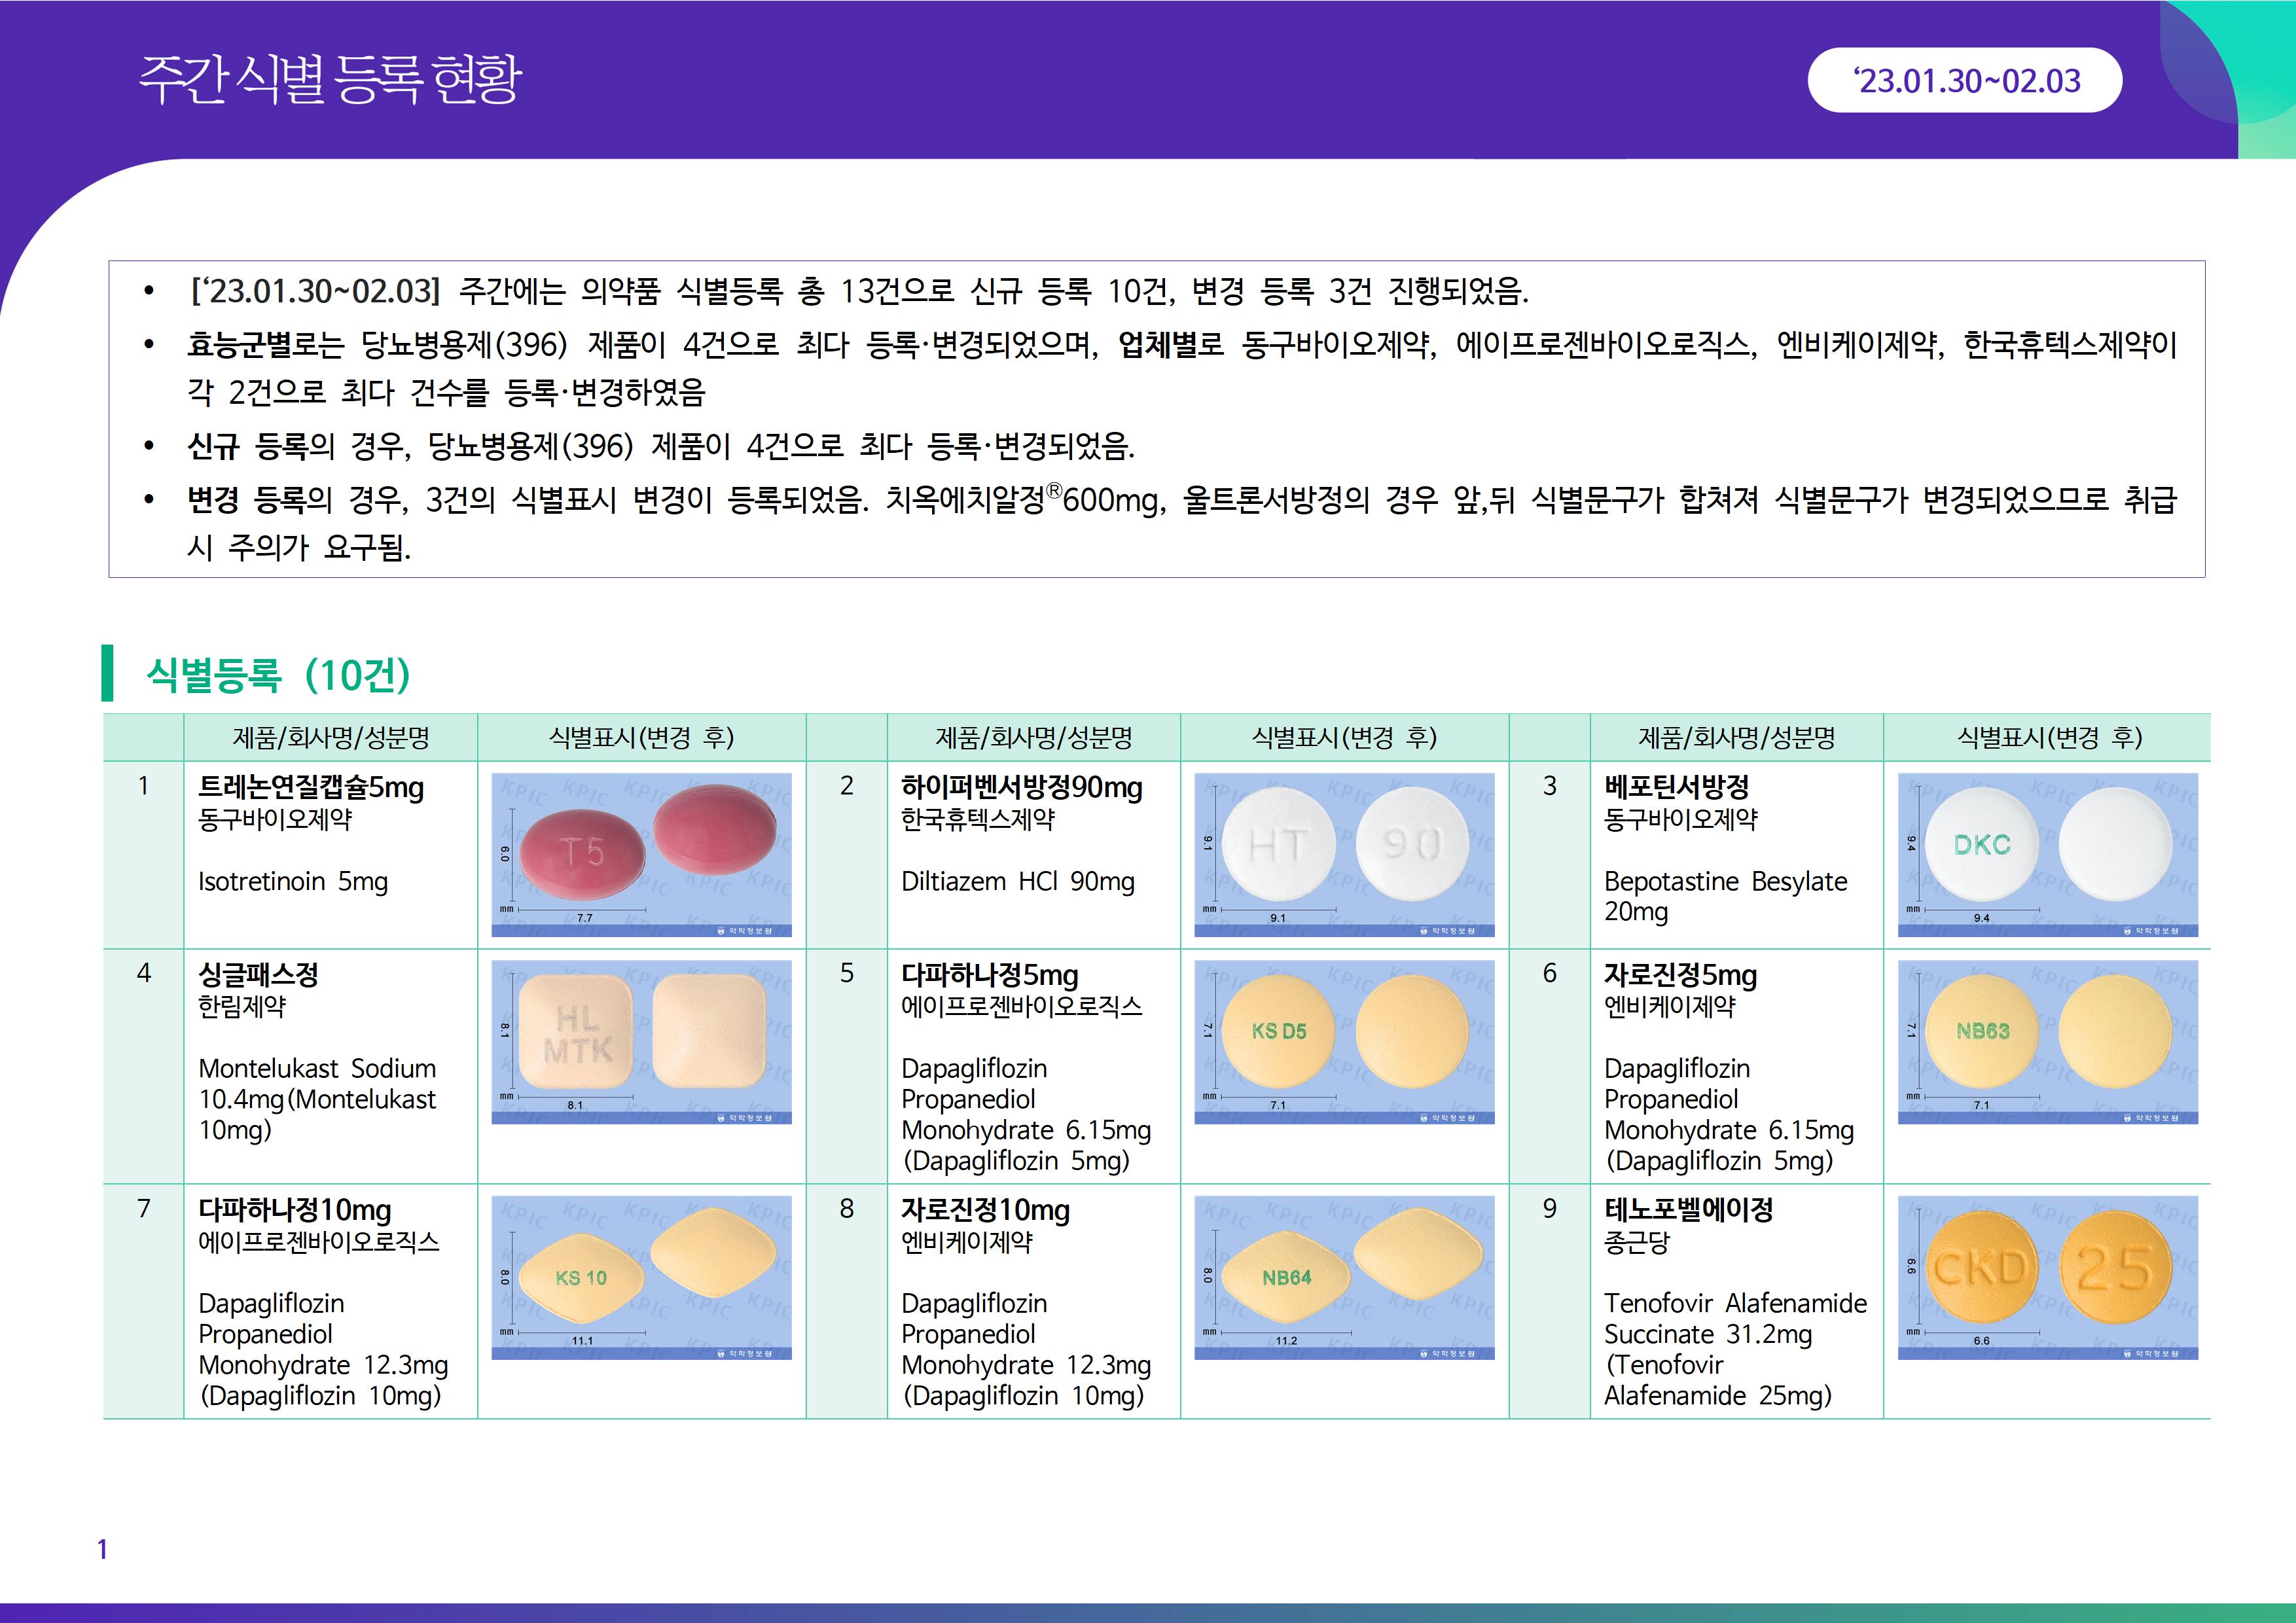Click the T5 red capsule image
This screenshot has width=2296, height=1623.
pos(641,854)
